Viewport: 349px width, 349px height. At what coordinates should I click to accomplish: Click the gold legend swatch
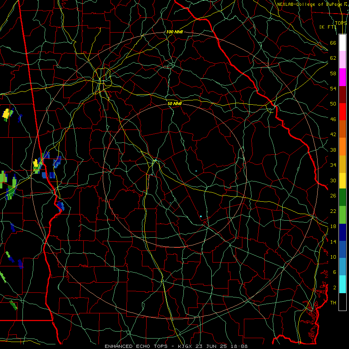[x=342, y=164]
